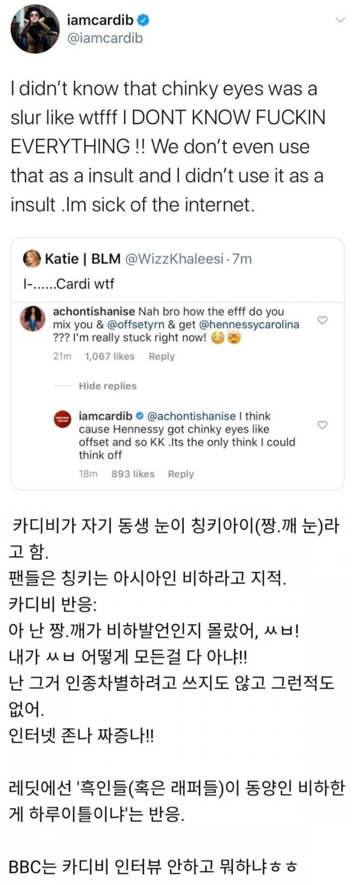The height and width of the screenshot is (885, 352).
Task: Click the achontishanise commenter avatar
Action: [x=33, y=318]
